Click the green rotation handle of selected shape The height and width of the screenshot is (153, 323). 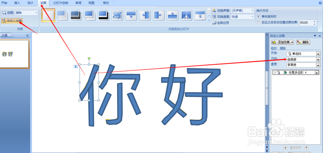click(89, 59)
